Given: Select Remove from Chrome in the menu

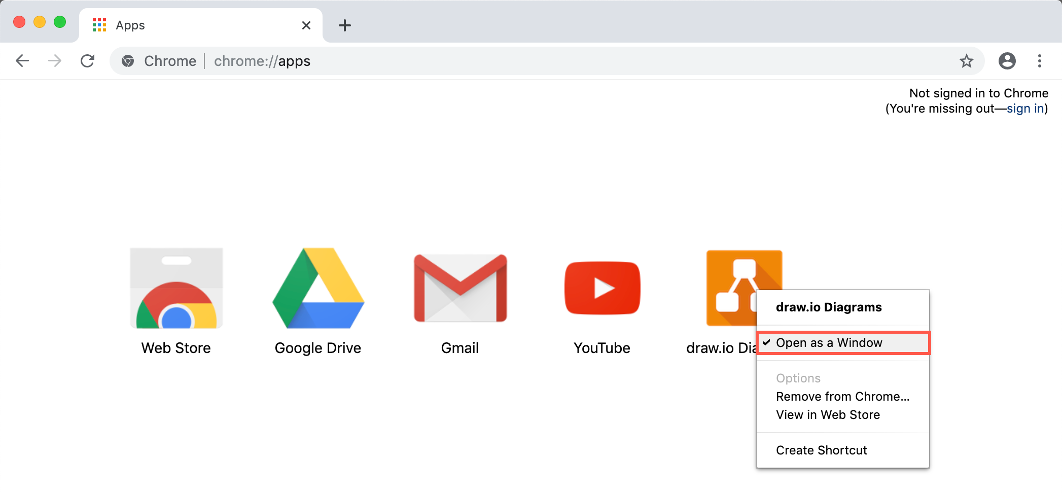Looking at the screenshot, I should point(842,396).
